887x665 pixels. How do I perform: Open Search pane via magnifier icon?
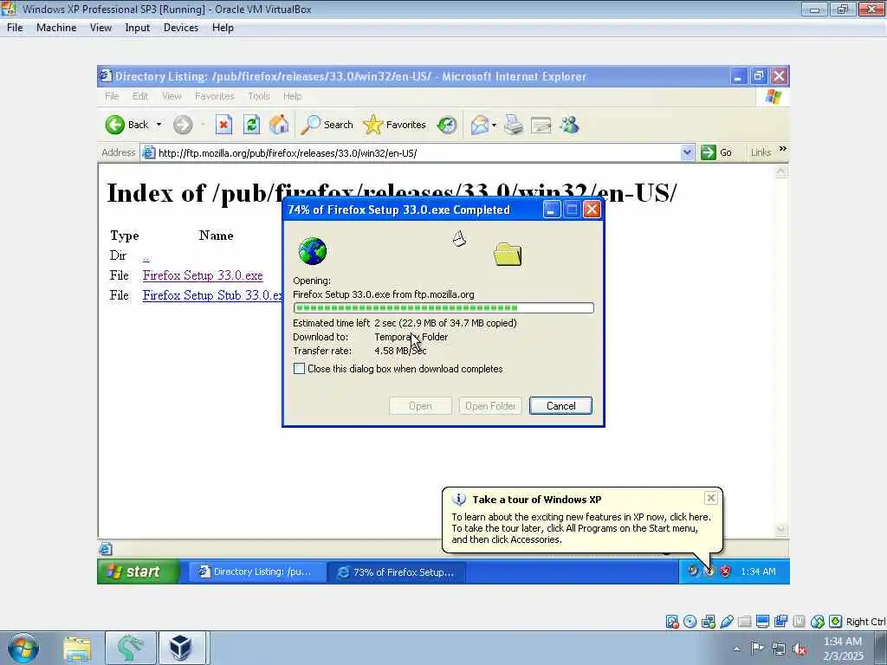tap(311, 125)
